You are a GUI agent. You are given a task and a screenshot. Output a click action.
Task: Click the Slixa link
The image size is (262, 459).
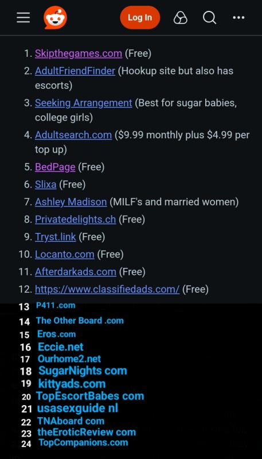[x=46, y=184]
